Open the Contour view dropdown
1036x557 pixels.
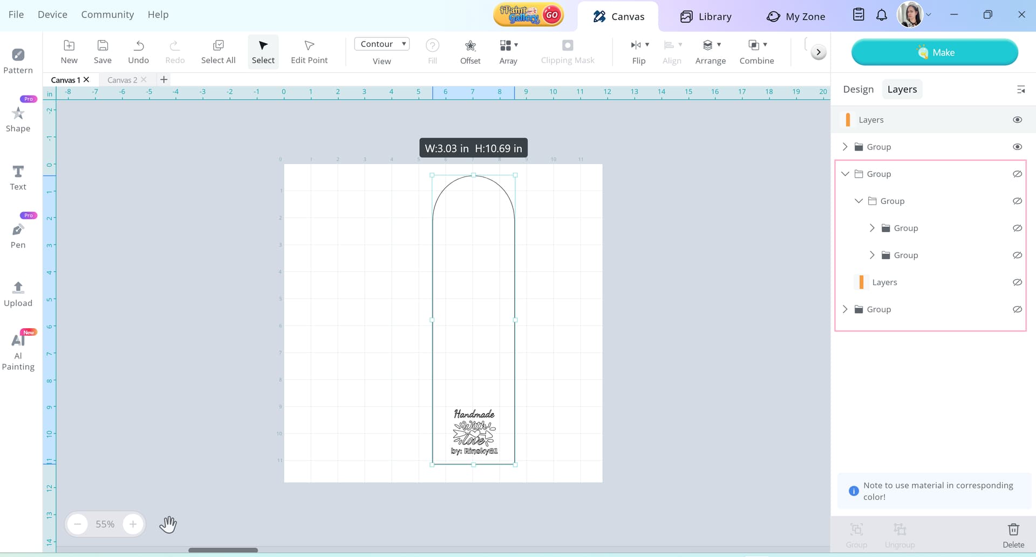tap(381, 44)
